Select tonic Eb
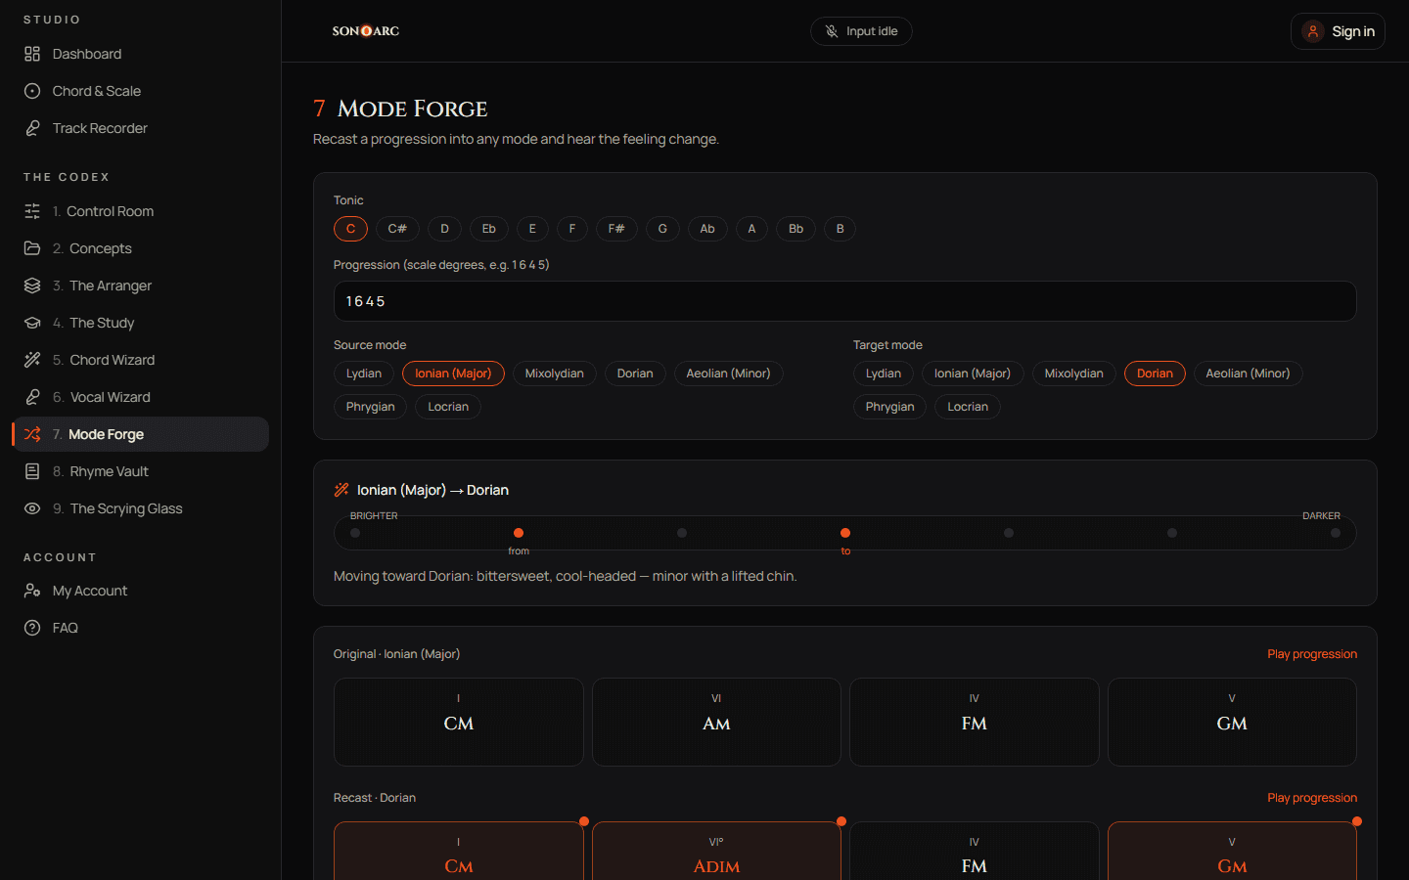1409x880 pixels. click(489, 229)
